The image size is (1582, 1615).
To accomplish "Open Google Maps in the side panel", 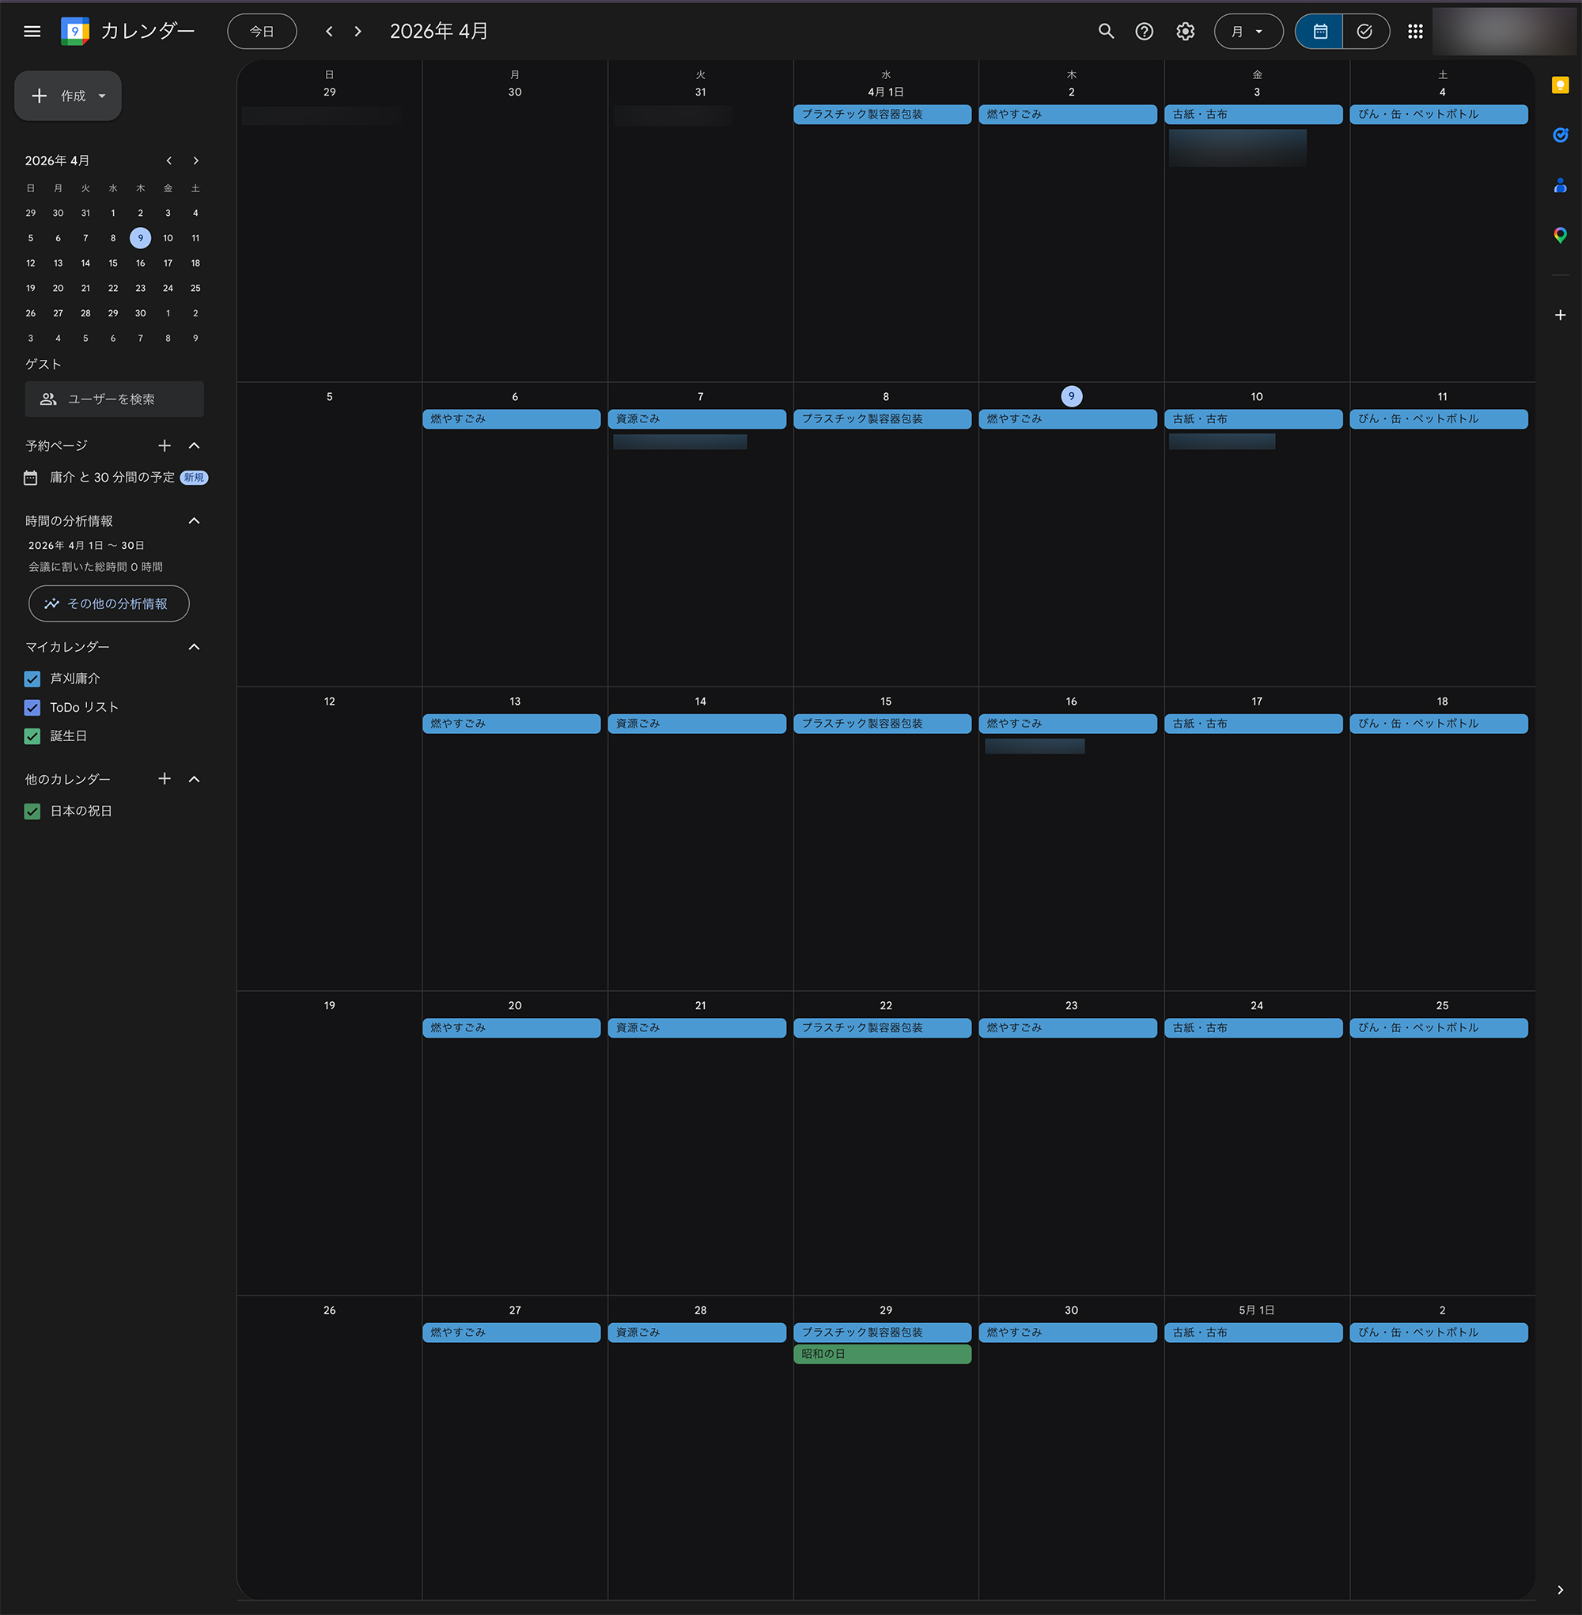I will tap(1560, 235).
